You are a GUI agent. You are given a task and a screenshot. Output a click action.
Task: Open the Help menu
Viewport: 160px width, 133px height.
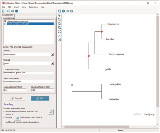point(42,7)
